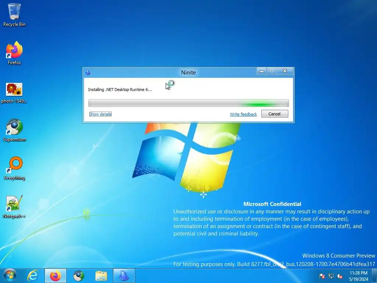Click the Show desktop strip beside the clock
377x283 pixels.
pyautogui.click(x=374, y=276)
